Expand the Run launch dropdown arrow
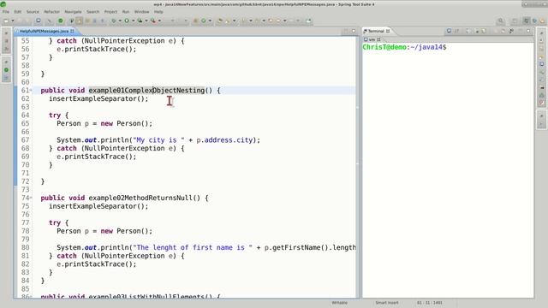Viewport: 548px width, 308px height. pyautogui.click(x=134, y=21)
